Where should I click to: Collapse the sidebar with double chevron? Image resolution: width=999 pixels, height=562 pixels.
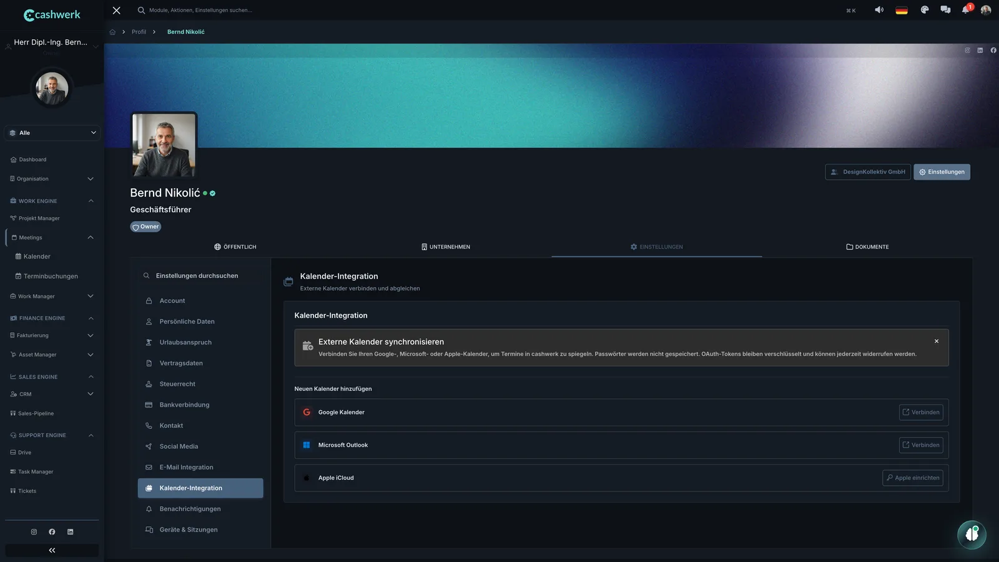[x=52, y=550]
